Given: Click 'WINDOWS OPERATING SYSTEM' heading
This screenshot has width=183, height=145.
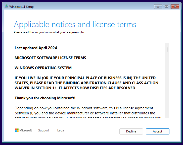Looking at the screenshot, I should 43,68.
